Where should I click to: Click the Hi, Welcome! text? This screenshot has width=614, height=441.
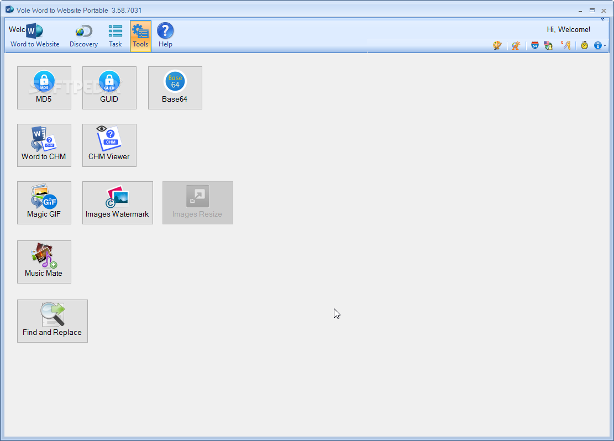569,29
